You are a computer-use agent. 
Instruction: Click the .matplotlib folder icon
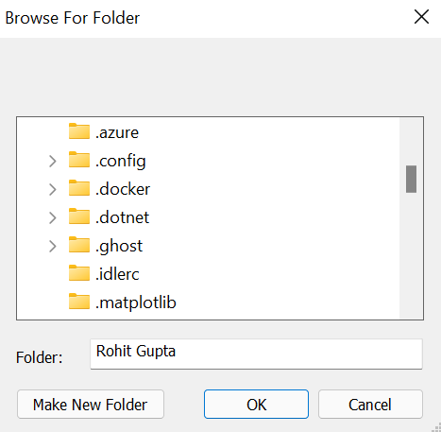79,302
